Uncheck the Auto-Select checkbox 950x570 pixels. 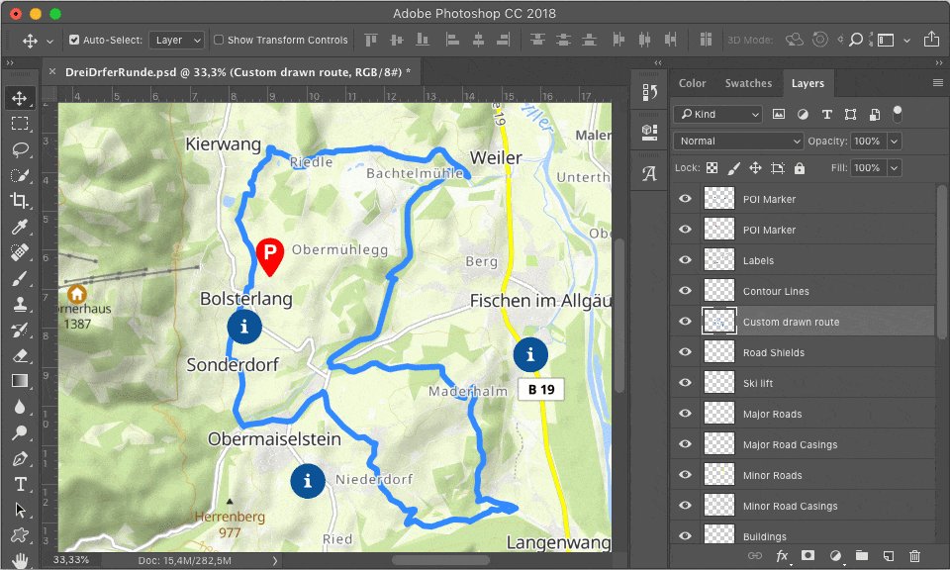click(x=74, y=41)
